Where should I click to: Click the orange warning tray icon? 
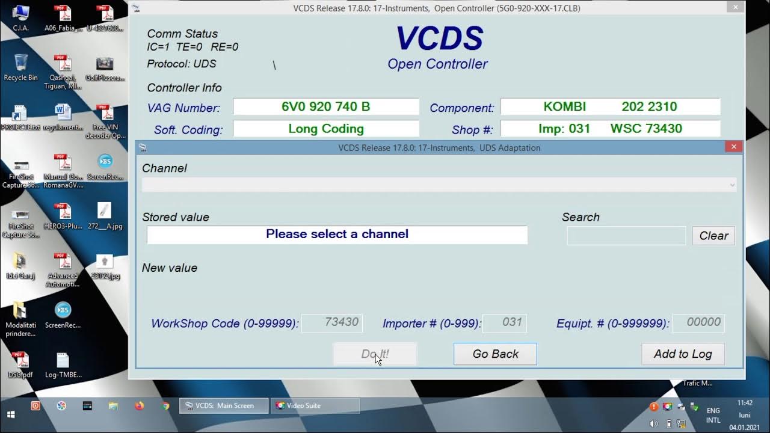tap(654, 407)
